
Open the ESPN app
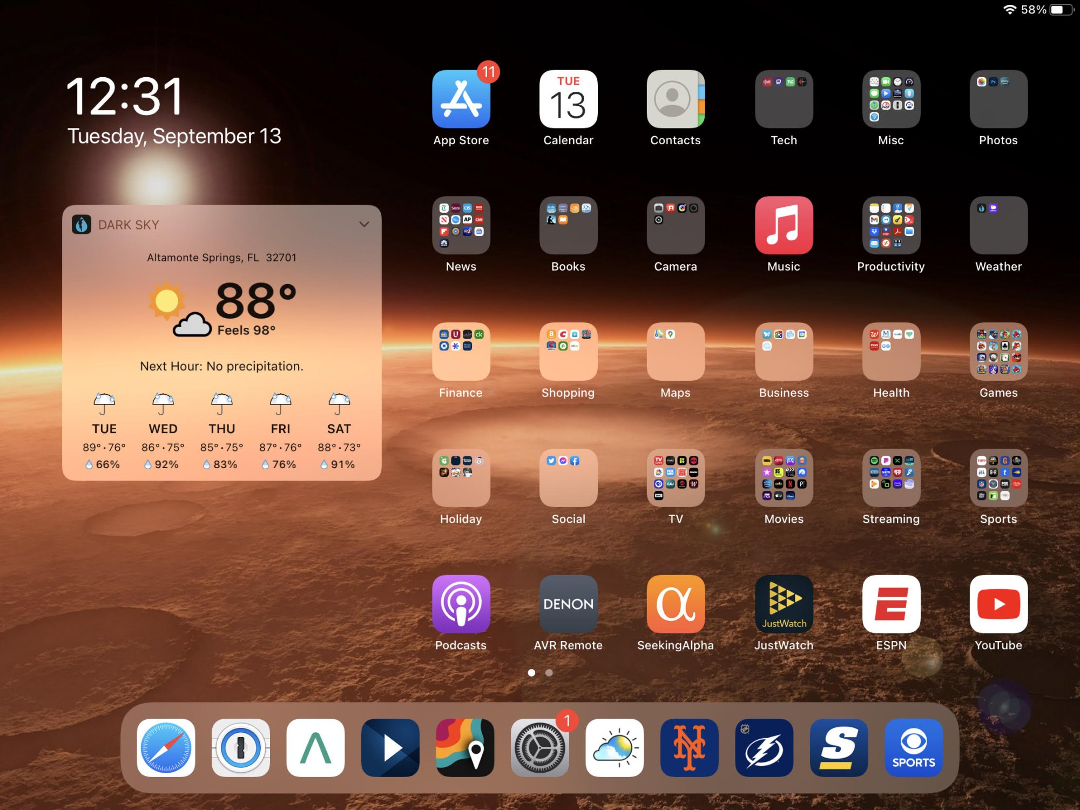click(891, 604)
